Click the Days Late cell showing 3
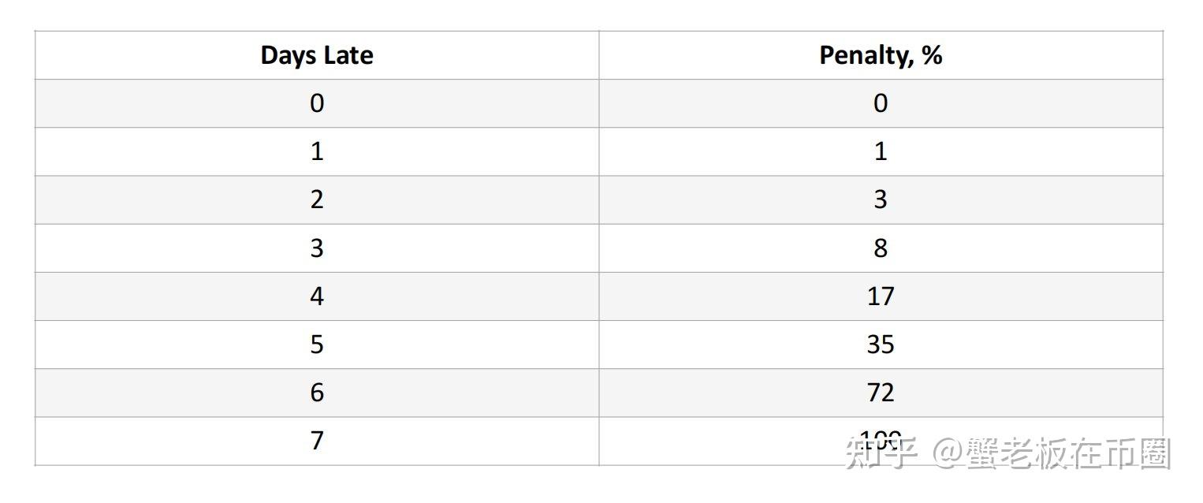 point(317,248)
